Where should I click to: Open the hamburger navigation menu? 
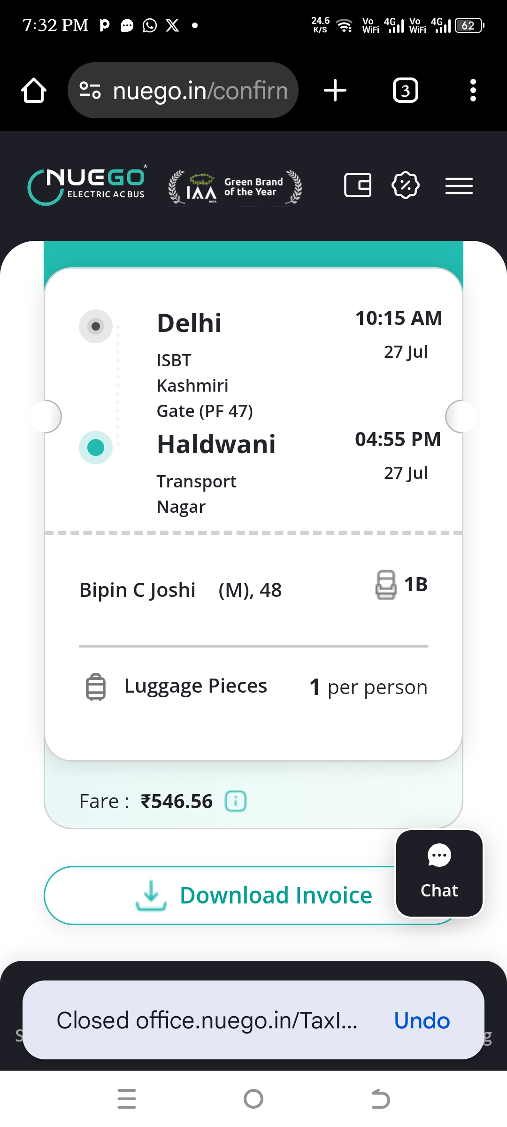click(x=459, y=186)
